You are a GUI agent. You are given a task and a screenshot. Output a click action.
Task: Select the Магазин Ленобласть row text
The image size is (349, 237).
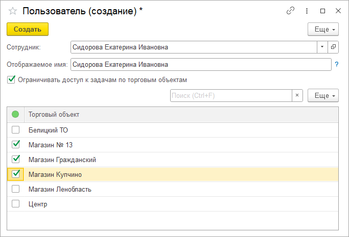pos(60,189)
